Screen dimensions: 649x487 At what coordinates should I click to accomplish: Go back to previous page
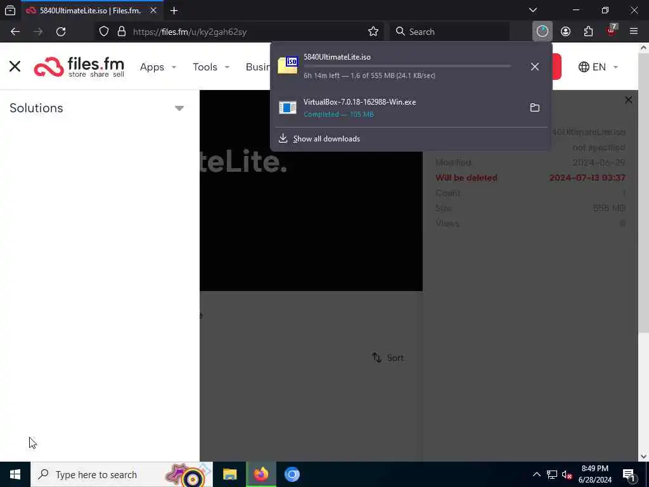[15, 32]
